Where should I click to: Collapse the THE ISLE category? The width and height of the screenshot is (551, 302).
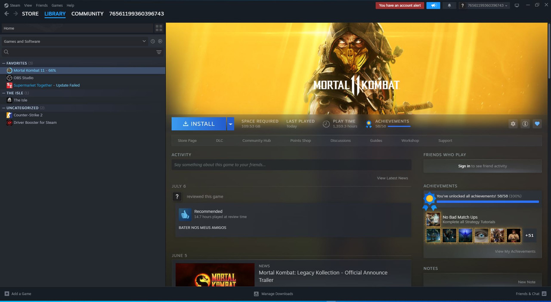4,93
